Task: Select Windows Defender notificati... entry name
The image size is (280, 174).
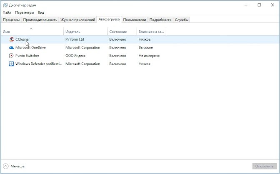Action: [x=39, y=64]
